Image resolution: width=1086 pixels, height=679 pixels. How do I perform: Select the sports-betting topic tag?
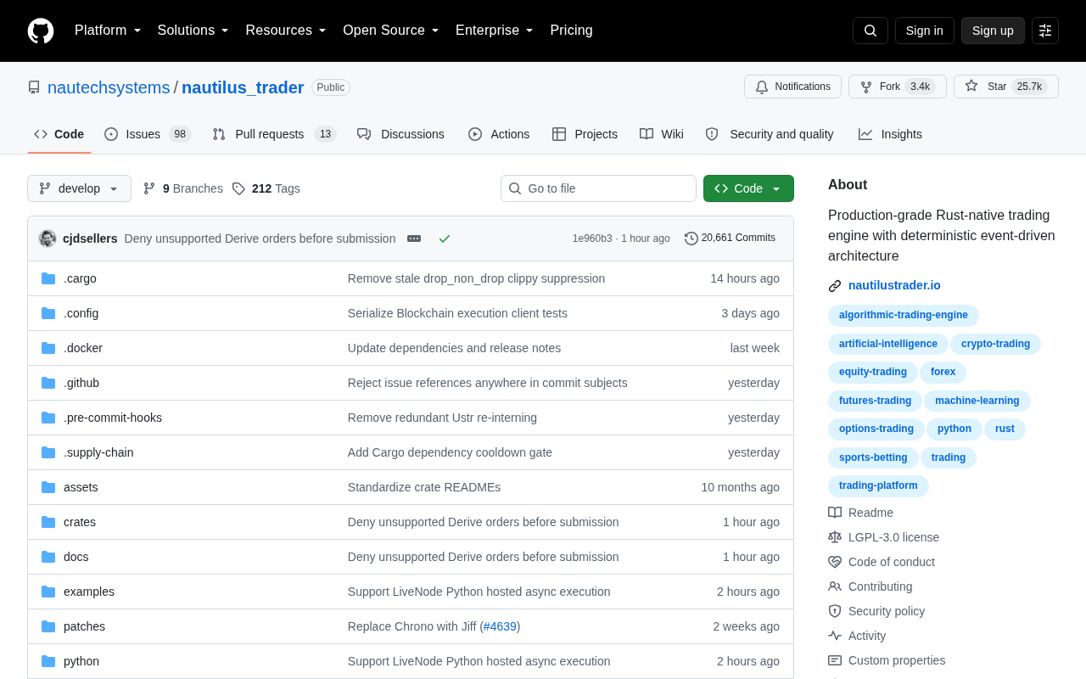873,457
